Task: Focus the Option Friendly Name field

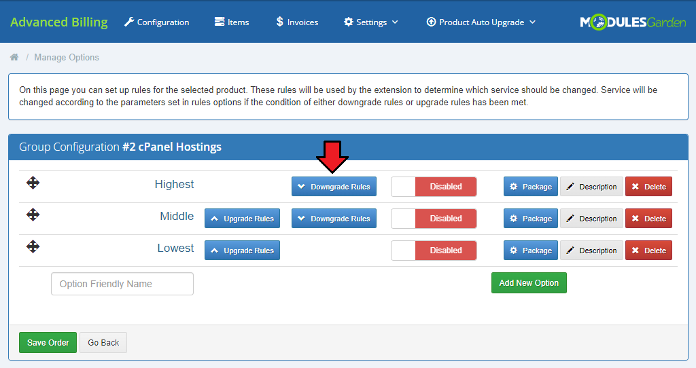Action: [x=122, y=284]
